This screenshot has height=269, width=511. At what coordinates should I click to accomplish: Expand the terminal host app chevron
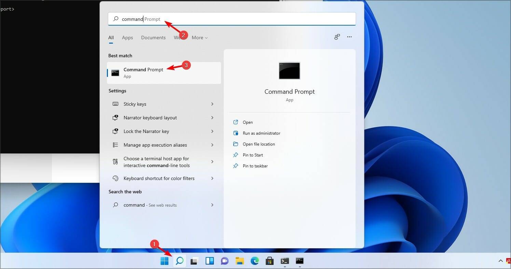click(x=212, y=162)
